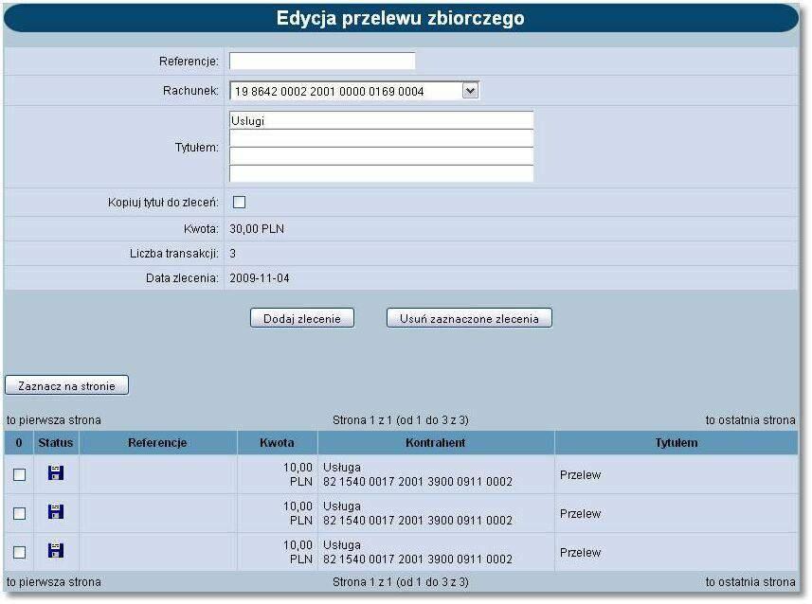Viewport: 812px width, 604px height.
Task: Click the first Tytułem line containing 'Uslugi'
Action: pyautogui.click(x=381, y=120)
